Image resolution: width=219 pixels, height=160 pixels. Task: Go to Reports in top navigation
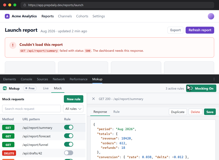[48, 16]
